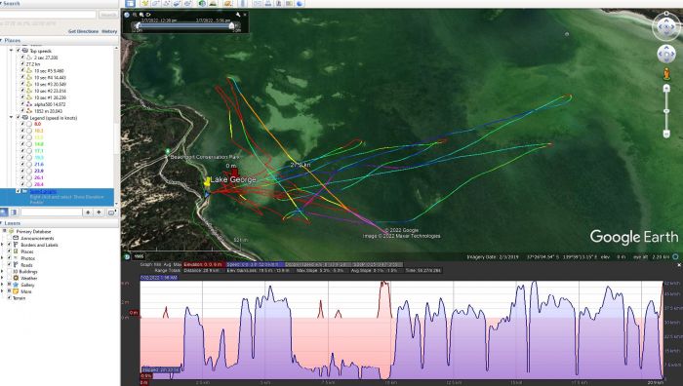Image resolution: width=683 pixels, height=386 pixels.
Task: Toggle the Terrain layer checkbox
Action: (9, 298)
